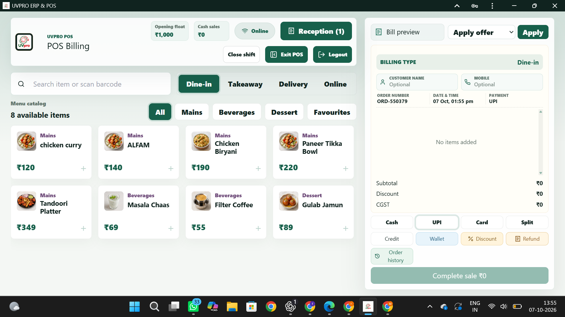Select Split payment method

pyautogui.click(x=527, y=222)
